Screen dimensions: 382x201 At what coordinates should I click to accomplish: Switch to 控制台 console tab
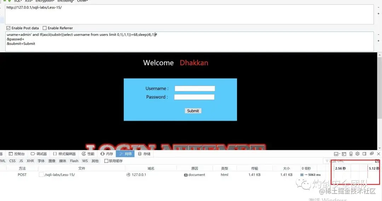[17, 154]
